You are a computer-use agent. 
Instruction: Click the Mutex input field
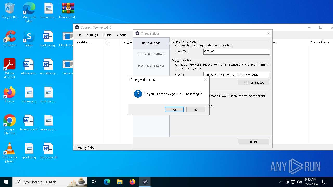point(236,75)
